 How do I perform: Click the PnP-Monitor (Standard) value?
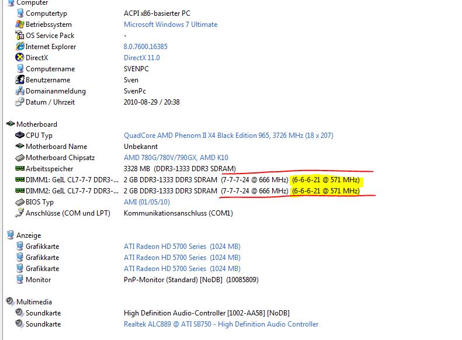click(x=191, y=280)
